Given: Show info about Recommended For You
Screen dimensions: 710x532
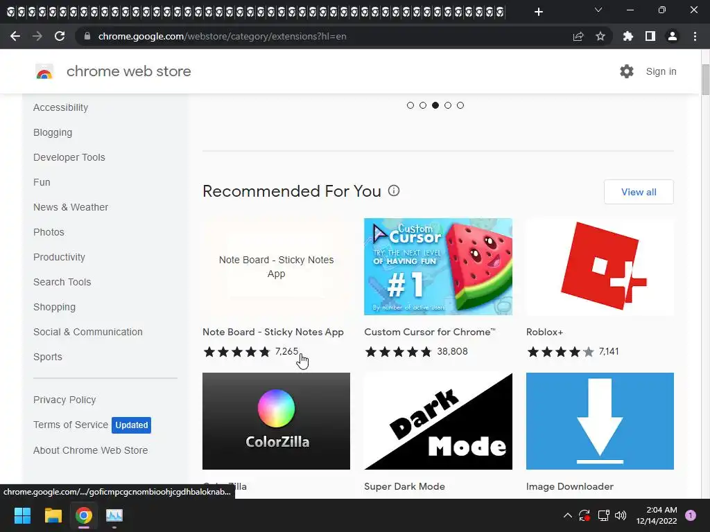Looking at the screenshot, I should 394,191.
